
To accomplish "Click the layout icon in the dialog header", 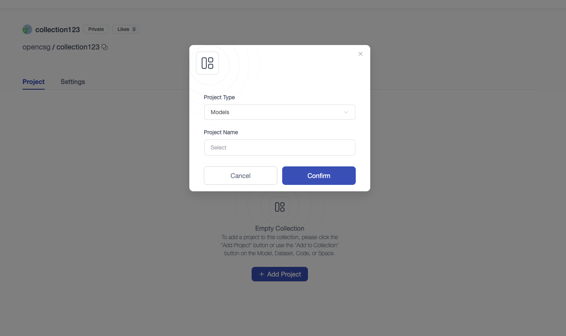I will click(207, 63).
